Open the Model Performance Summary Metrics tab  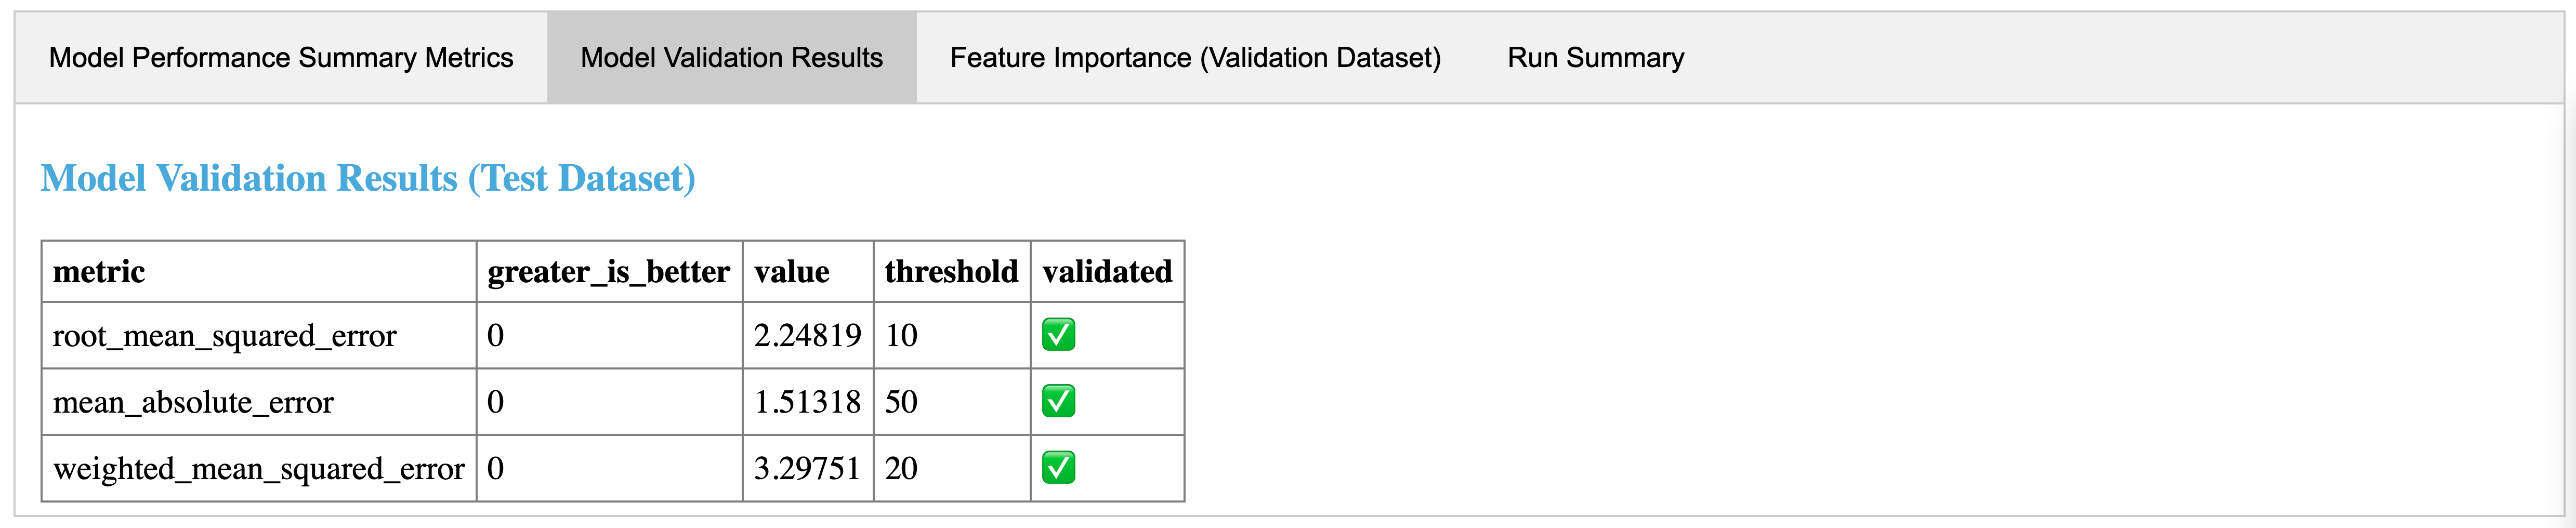281,58
